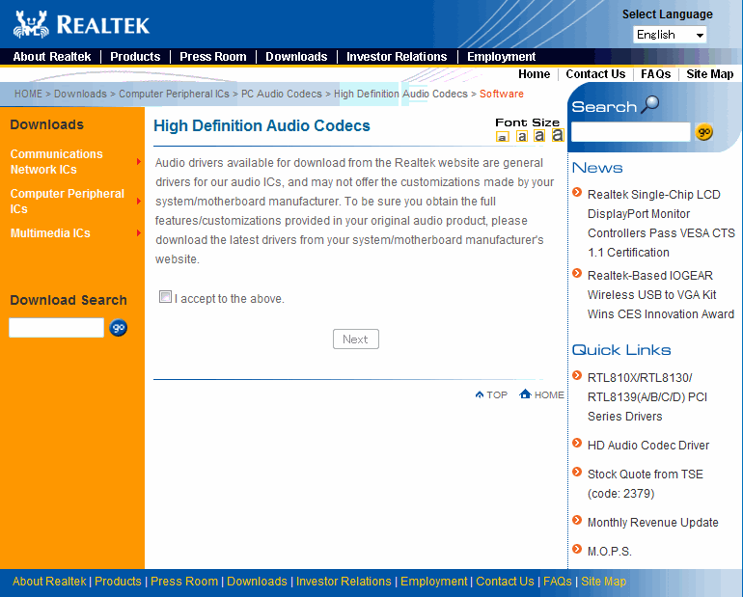The image size is (743, 597).
Task: Open HD Audio Codec Driver quick link
Action: click(x=648, y=445)
